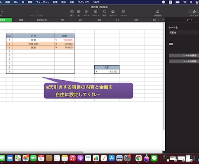This screenshot has height=164, width=199.
Task: Click the vertical scrollbar of the sheet
Action: click(x=164, y=76)
